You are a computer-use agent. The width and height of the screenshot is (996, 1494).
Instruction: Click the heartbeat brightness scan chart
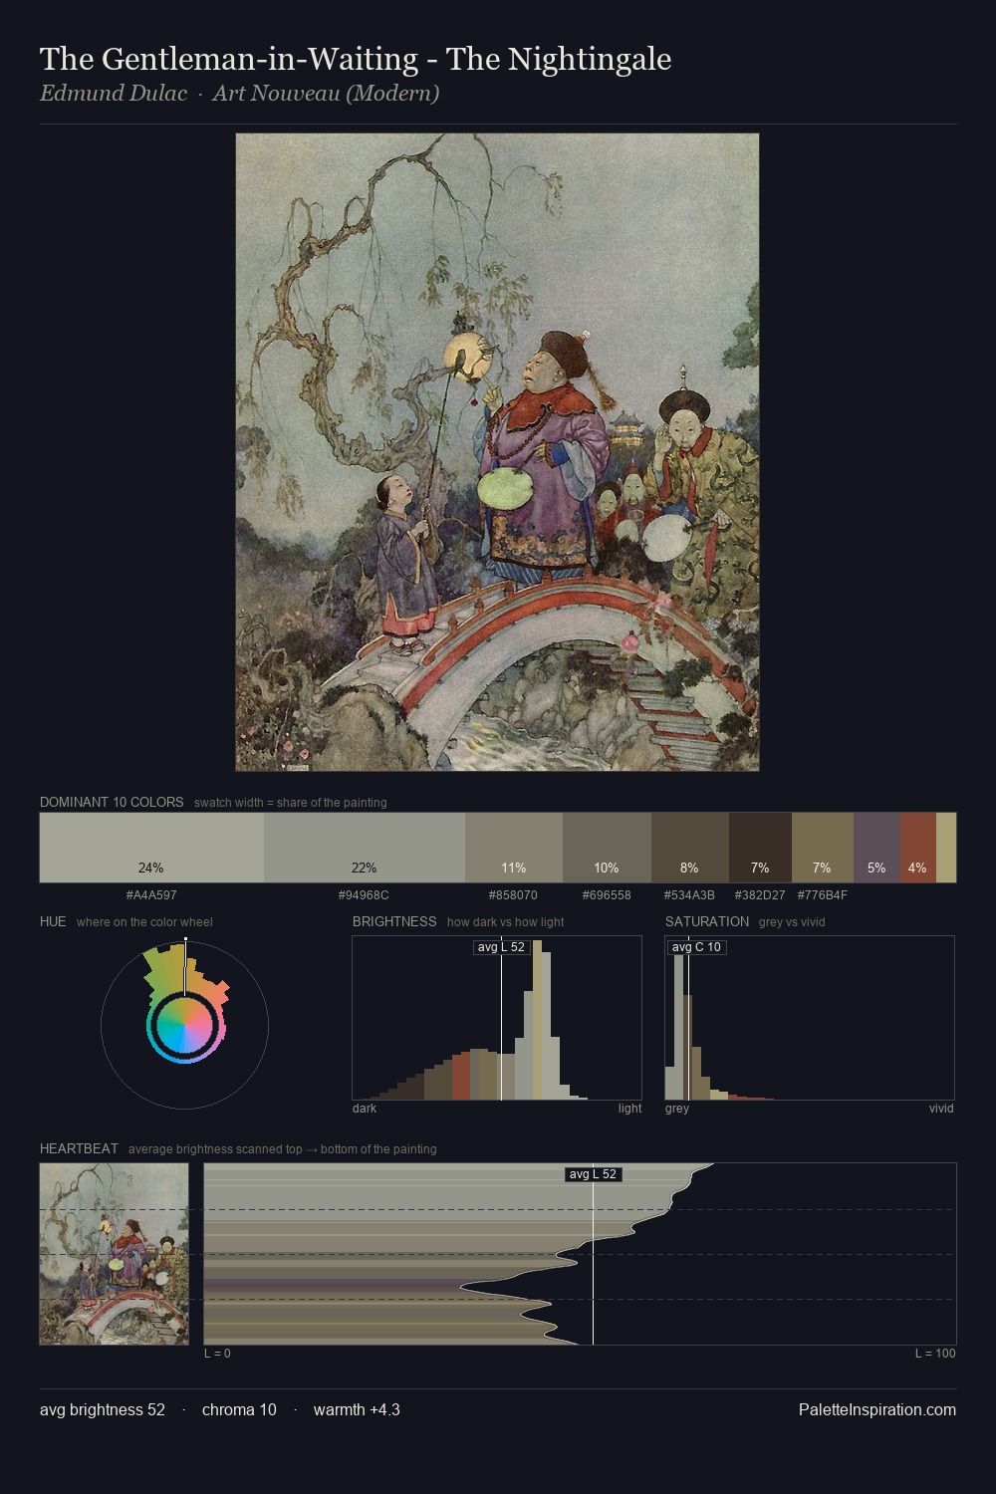(x=580, y=1254)
